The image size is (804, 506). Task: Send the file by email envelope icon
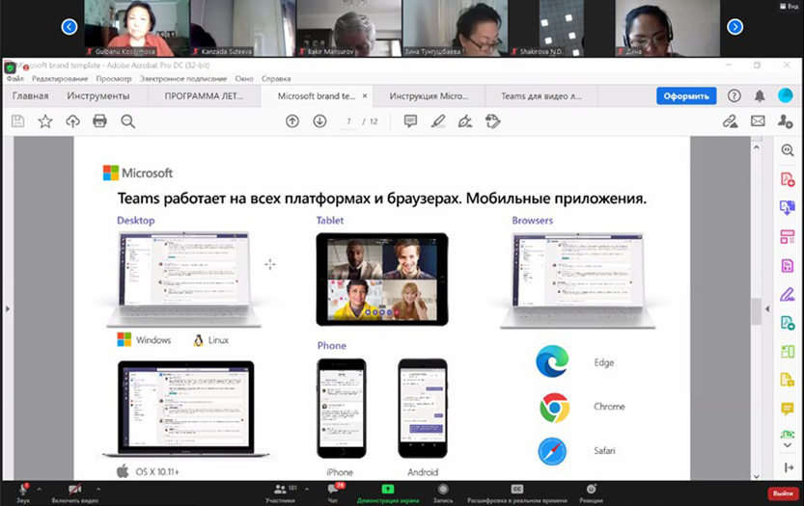click(x=758, y=121)
